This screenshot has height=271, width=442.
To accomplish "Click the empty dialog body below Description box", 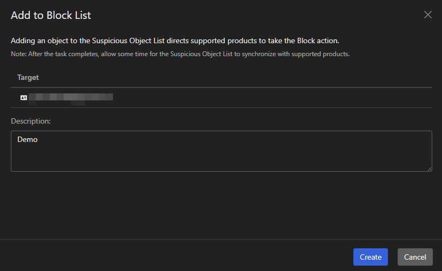I will [221, 205].
